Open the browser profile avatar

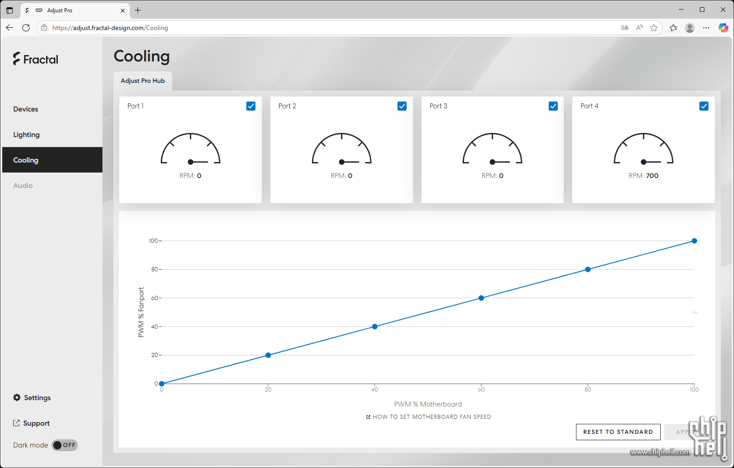(x=690, y=28)
